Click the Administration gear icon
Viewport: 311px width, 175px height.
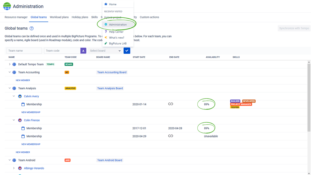tap(106, 24)
